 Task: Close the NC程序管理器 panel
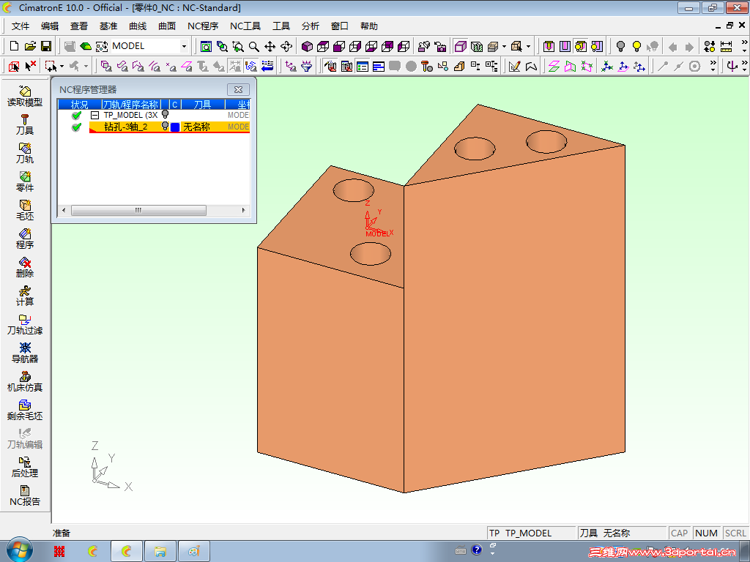(238, 89)
